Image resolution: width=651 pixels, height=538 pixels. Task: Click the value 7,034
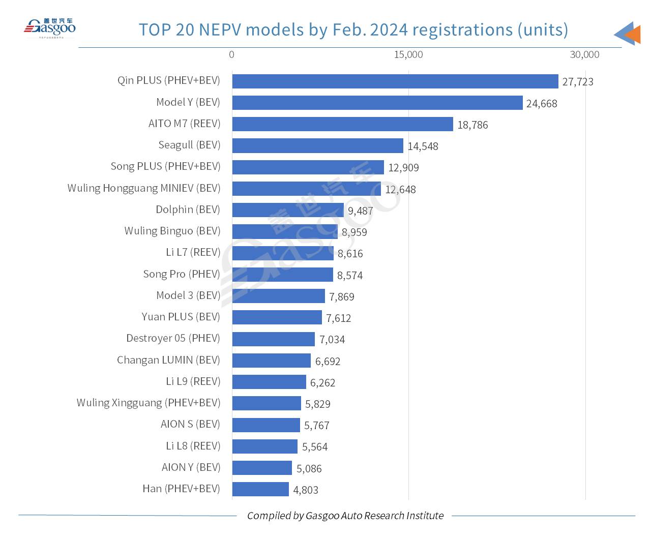pos(332,340)
